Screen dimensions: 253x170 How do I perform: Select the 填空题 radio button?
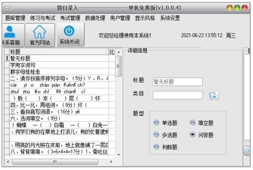click(x=192, y=123)
